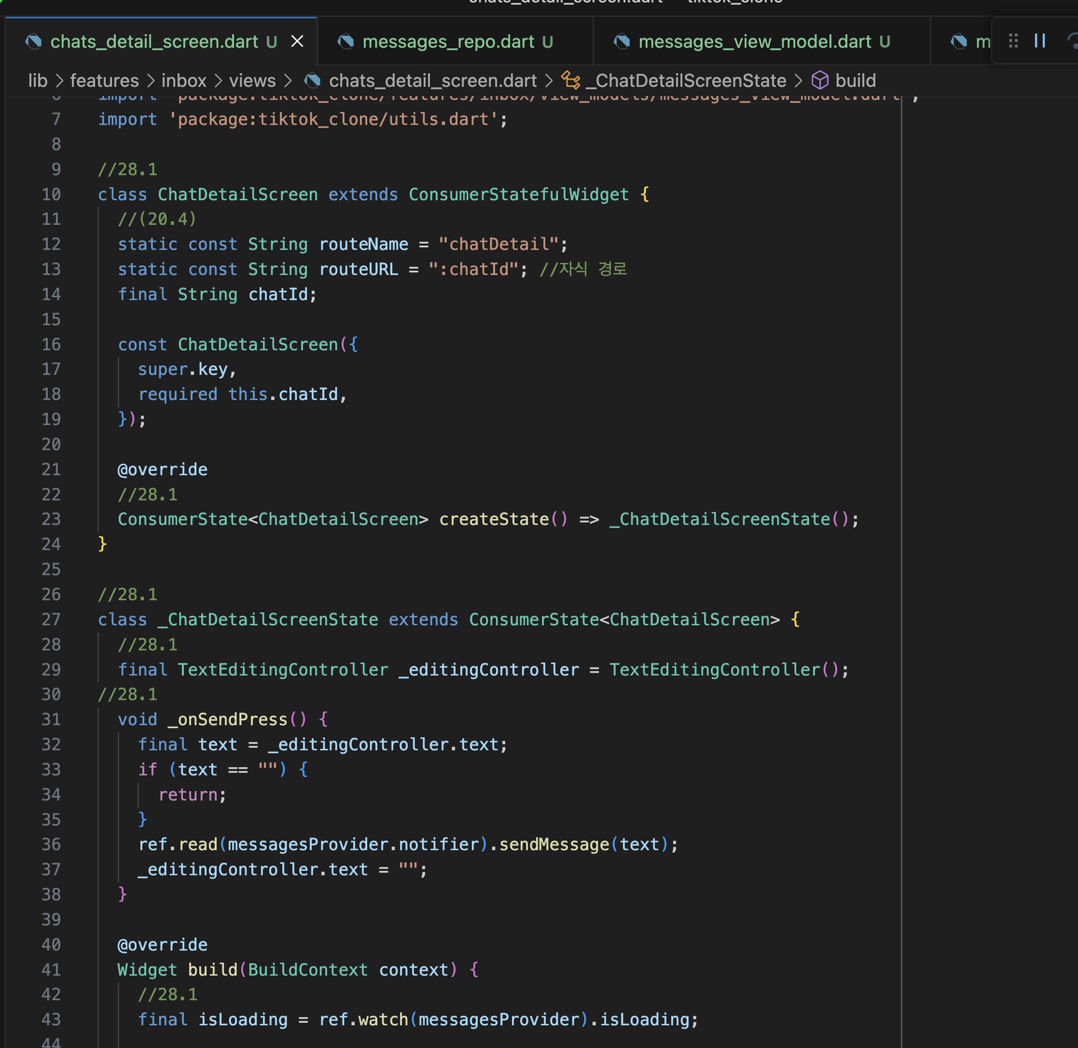Click the _ChatDetailScreenState class breadcrumb
The width and height of the screenshot is (1078, 1048).
tap(685, 81)
